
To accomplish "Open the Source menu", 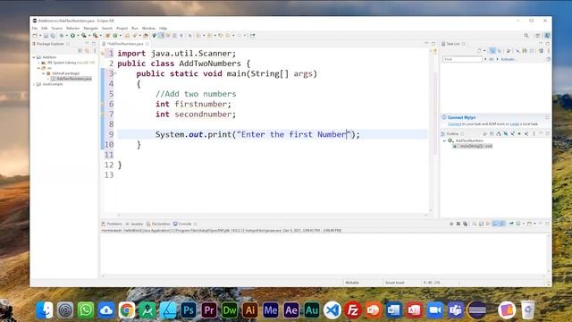I will pyautogui.click(x=56, y=28).
